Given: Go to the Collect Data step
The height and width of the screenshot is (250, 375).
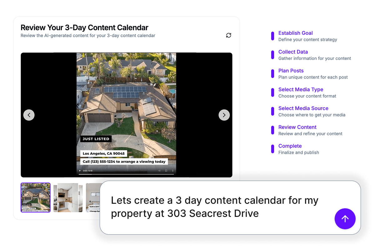Looking at the screenshot, I should 293,52.
